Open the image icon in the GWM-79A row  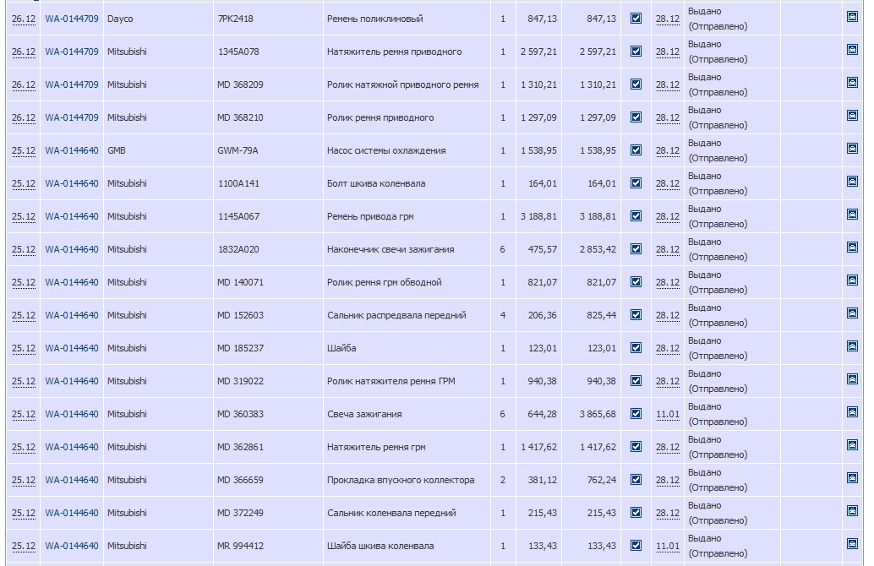(x=852, y=148)
